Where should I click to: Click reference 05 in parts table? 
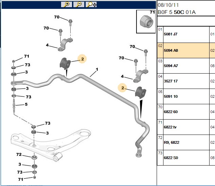click(160, 92)
